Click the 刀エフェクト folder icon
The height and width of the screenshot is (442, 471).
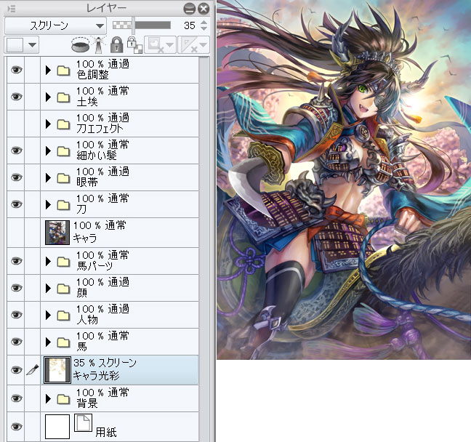pos(63,124)
